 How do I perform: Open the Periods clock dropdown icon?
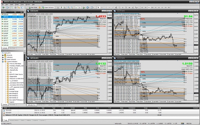88,8
